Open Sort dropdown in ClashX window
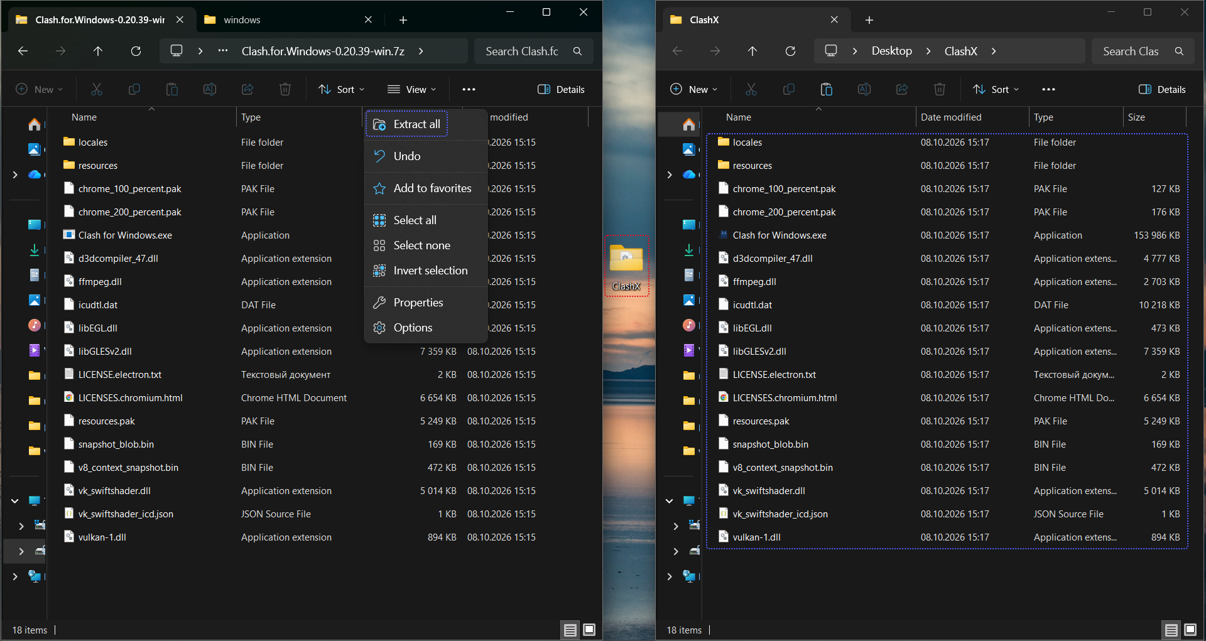 click(x=996, y=89)
